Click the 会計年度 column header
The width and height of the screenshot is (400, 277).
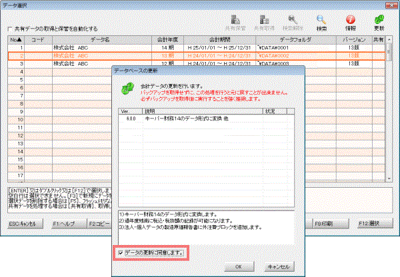click(167, 40)
